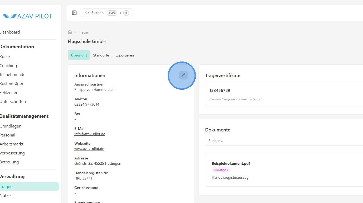Collapse the sidebar with the panel icon
Image resolution: width=363 pixels, height=203 pixels.
click(x=74, y=13)
